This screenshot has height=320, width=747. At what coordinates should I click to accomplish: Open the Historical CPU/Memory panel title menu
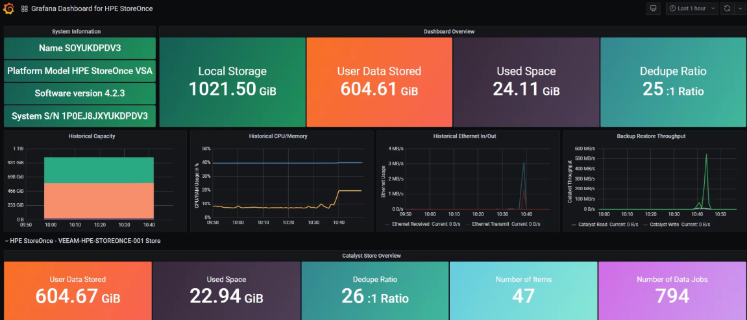[x=278, y=136]
